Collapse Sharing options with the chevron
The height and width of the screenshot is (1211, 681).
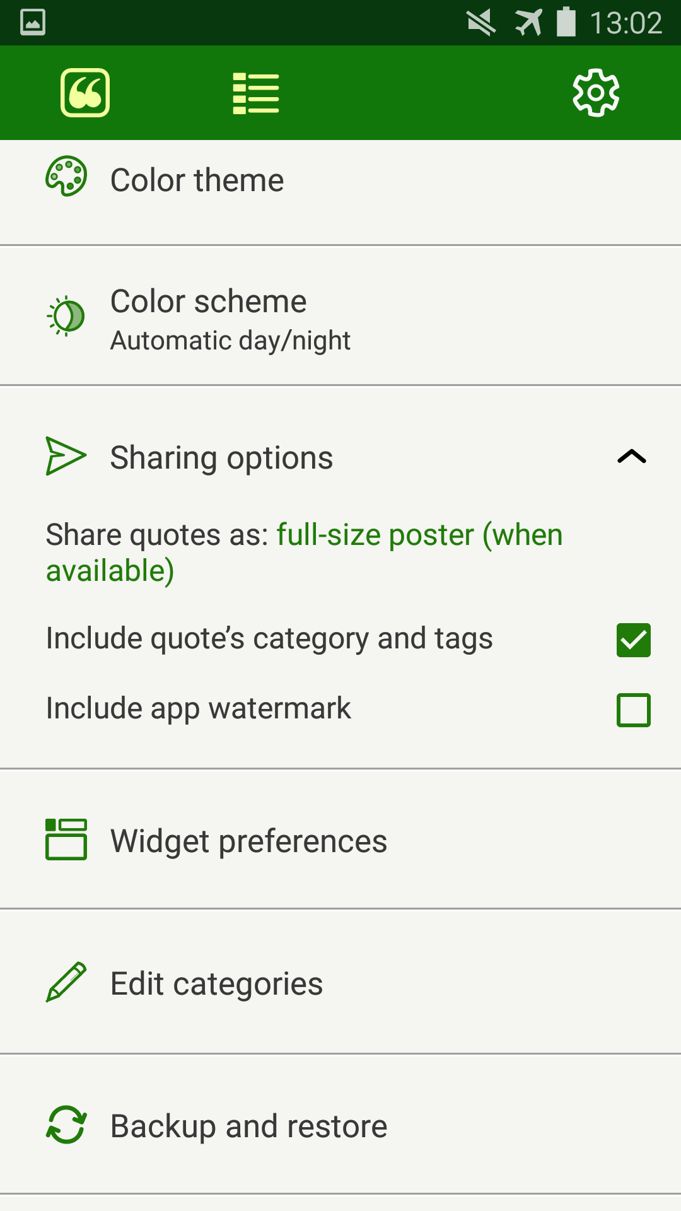(632, 456)
